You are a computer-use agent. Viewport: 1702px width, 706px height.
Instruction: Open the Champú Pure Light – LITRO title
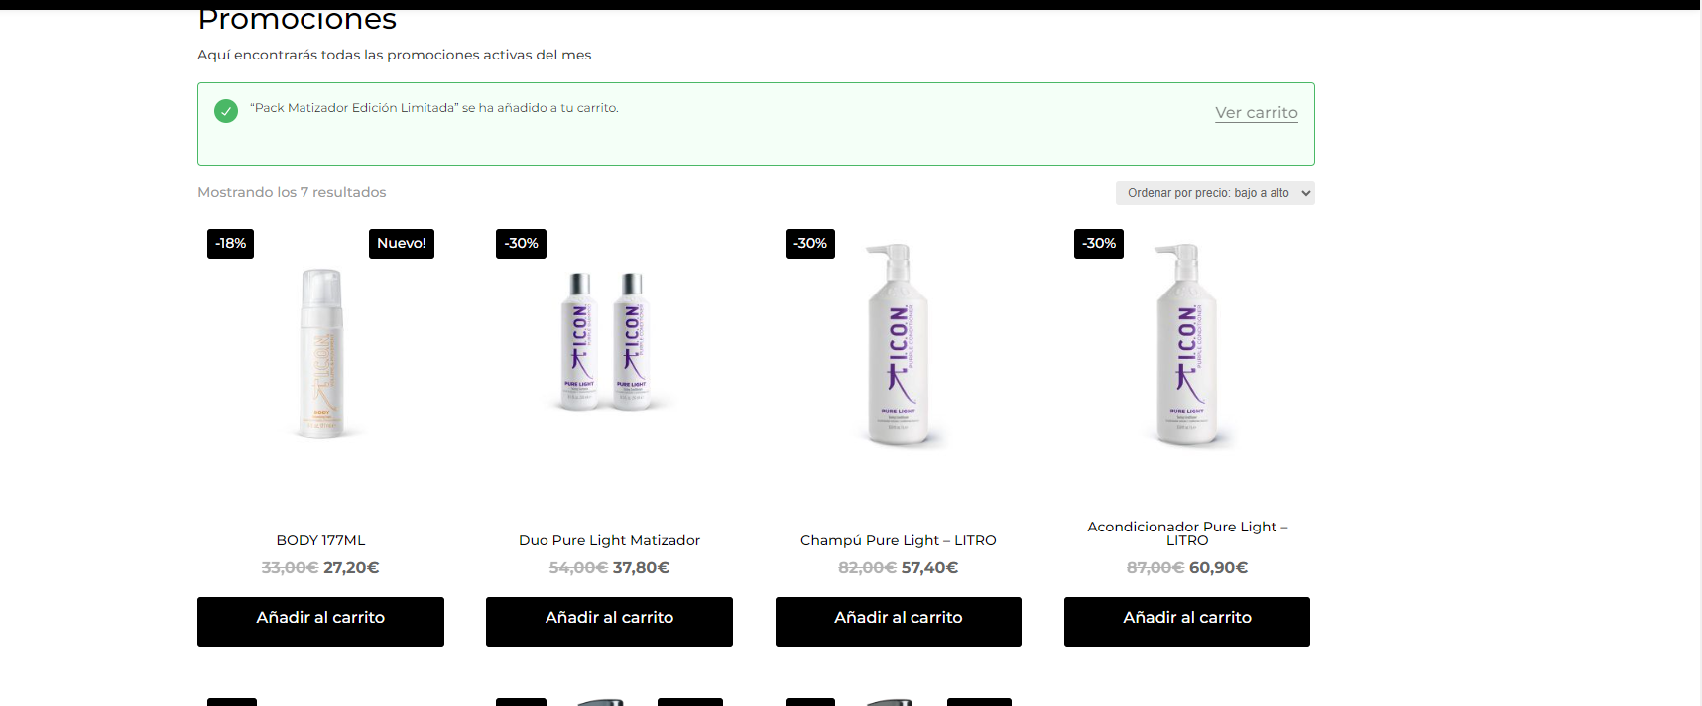[899, 540]
